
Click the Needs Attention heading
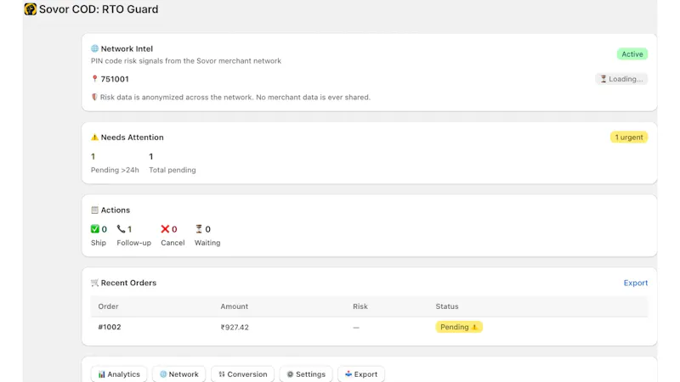[x=133, y=138]
